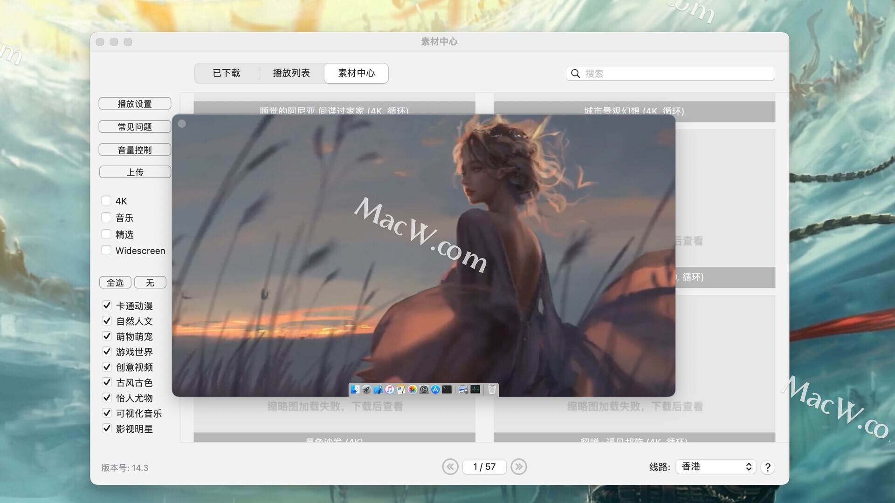Screen dimensions: 895x503
Task: Click the Pages document icon in preview dock
Action: click(401, 389)
